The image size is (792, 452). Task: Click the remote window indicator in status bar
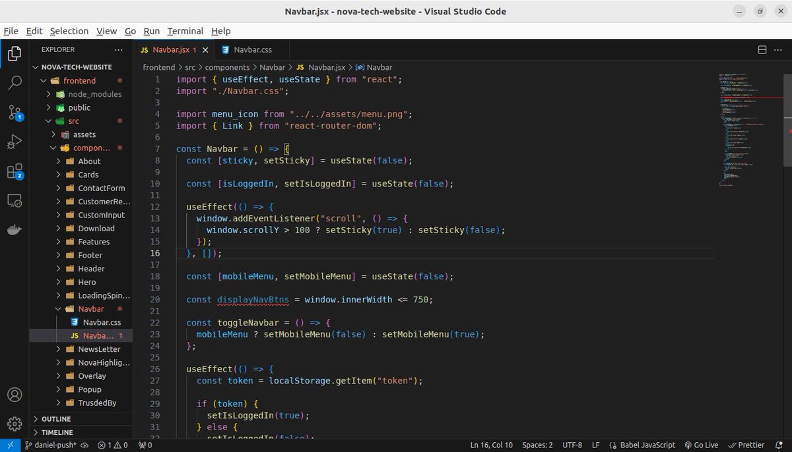tap(10, 445)
